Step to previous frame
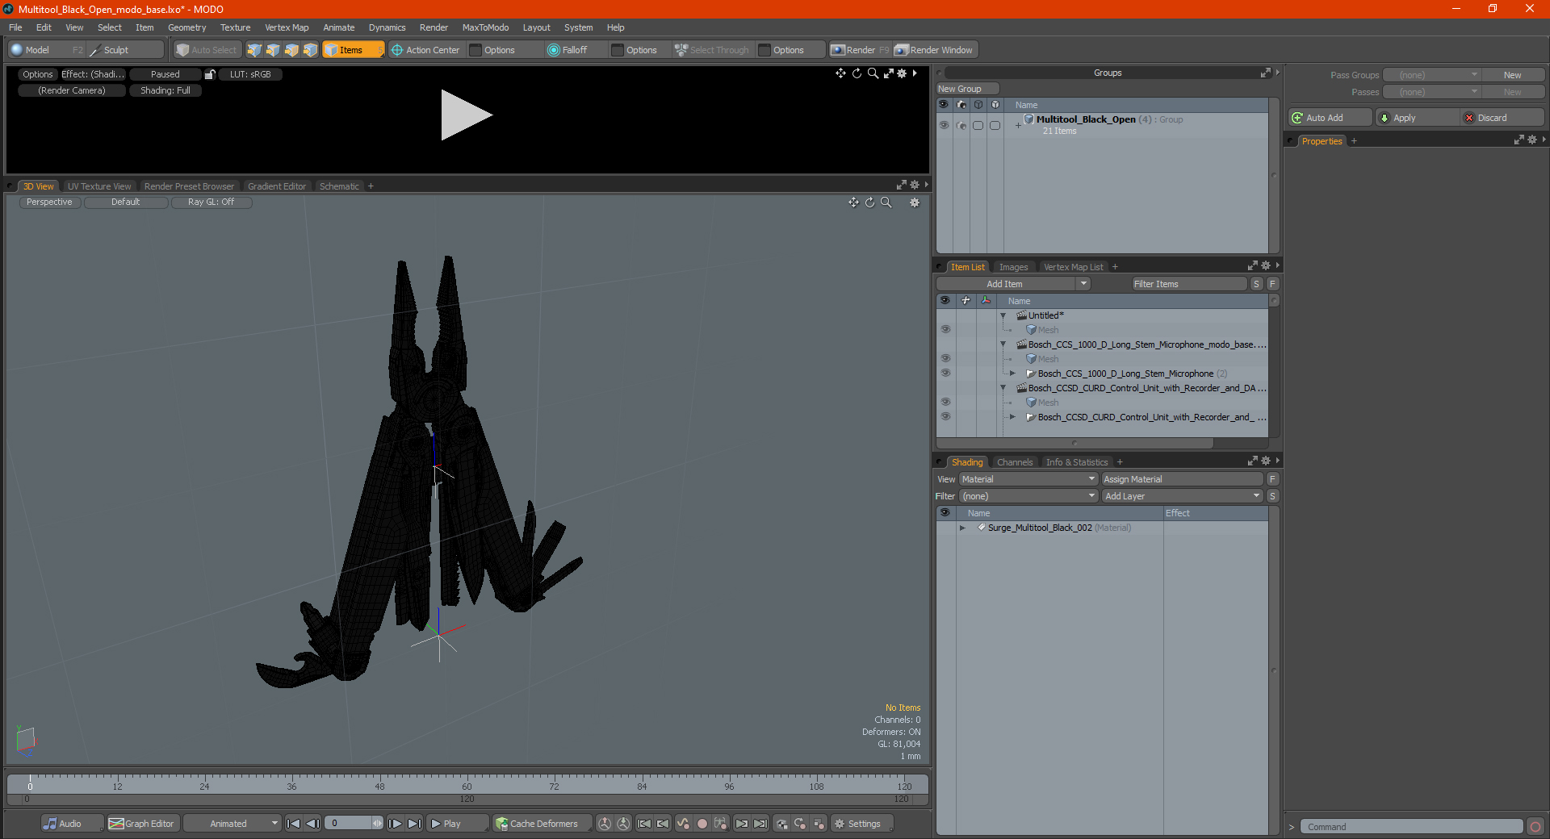 tap(313, 824)
